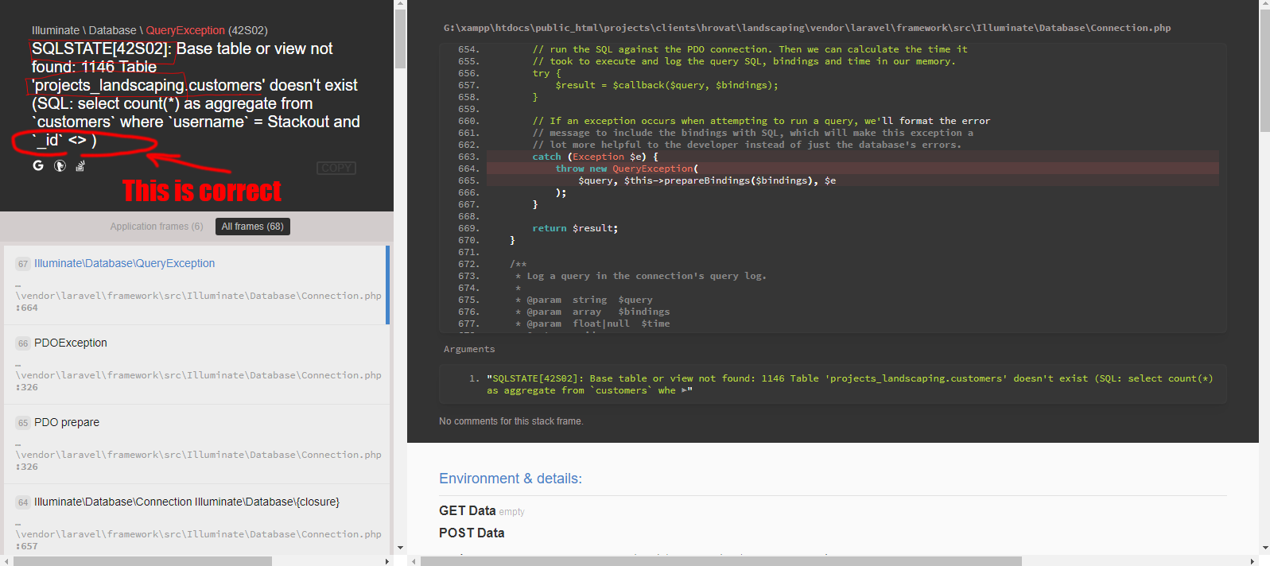1270x566 pixels.
Task: Click the 'return $result;' code line
Action: click(x=575, y=228)
